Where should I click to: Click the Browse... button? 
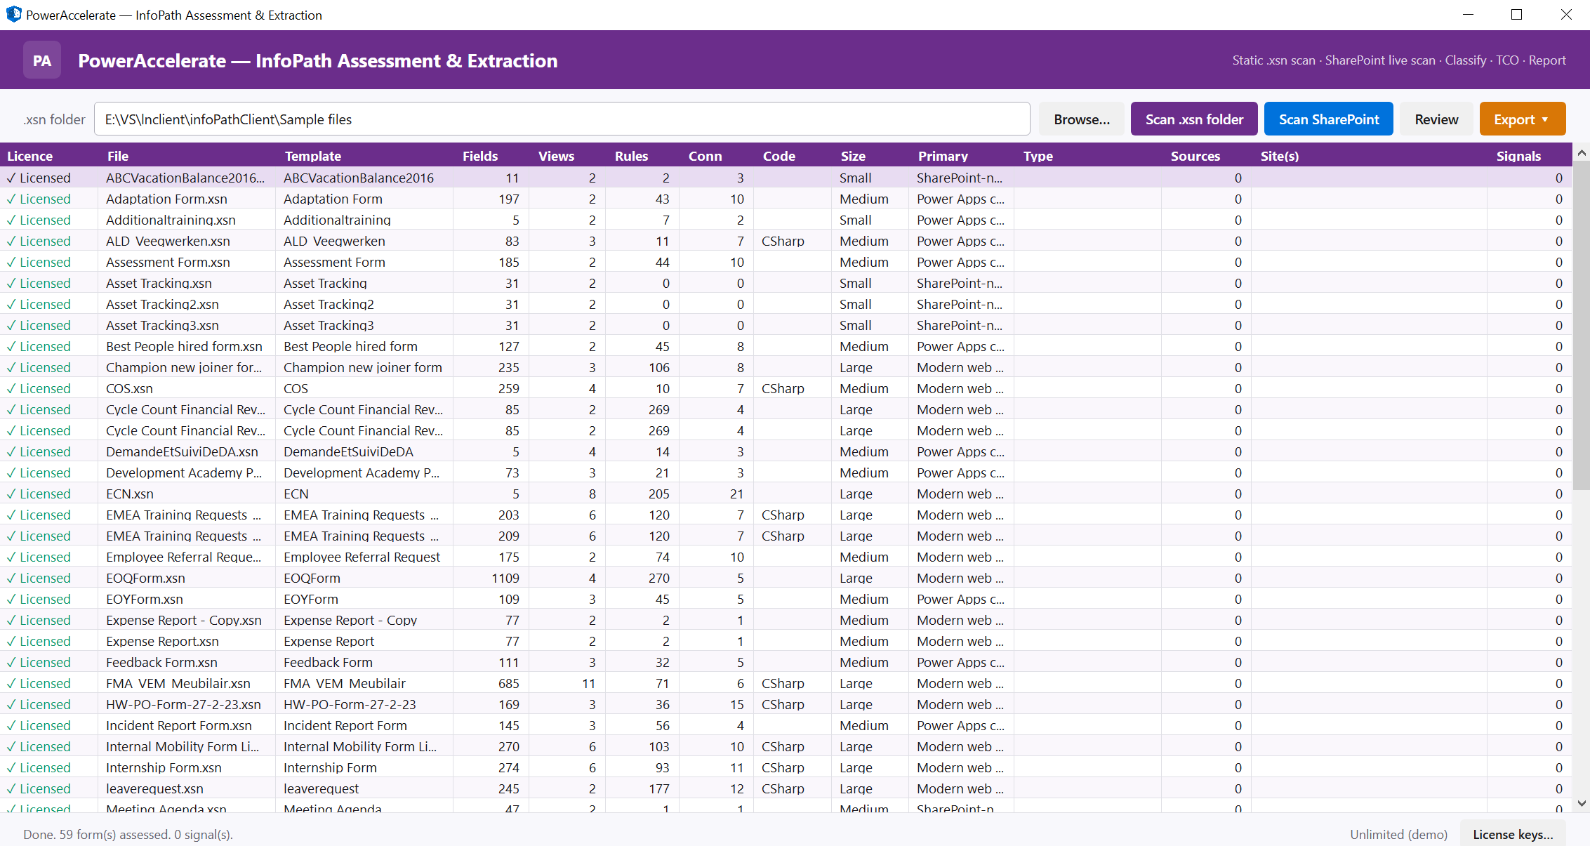point(1081,119)
